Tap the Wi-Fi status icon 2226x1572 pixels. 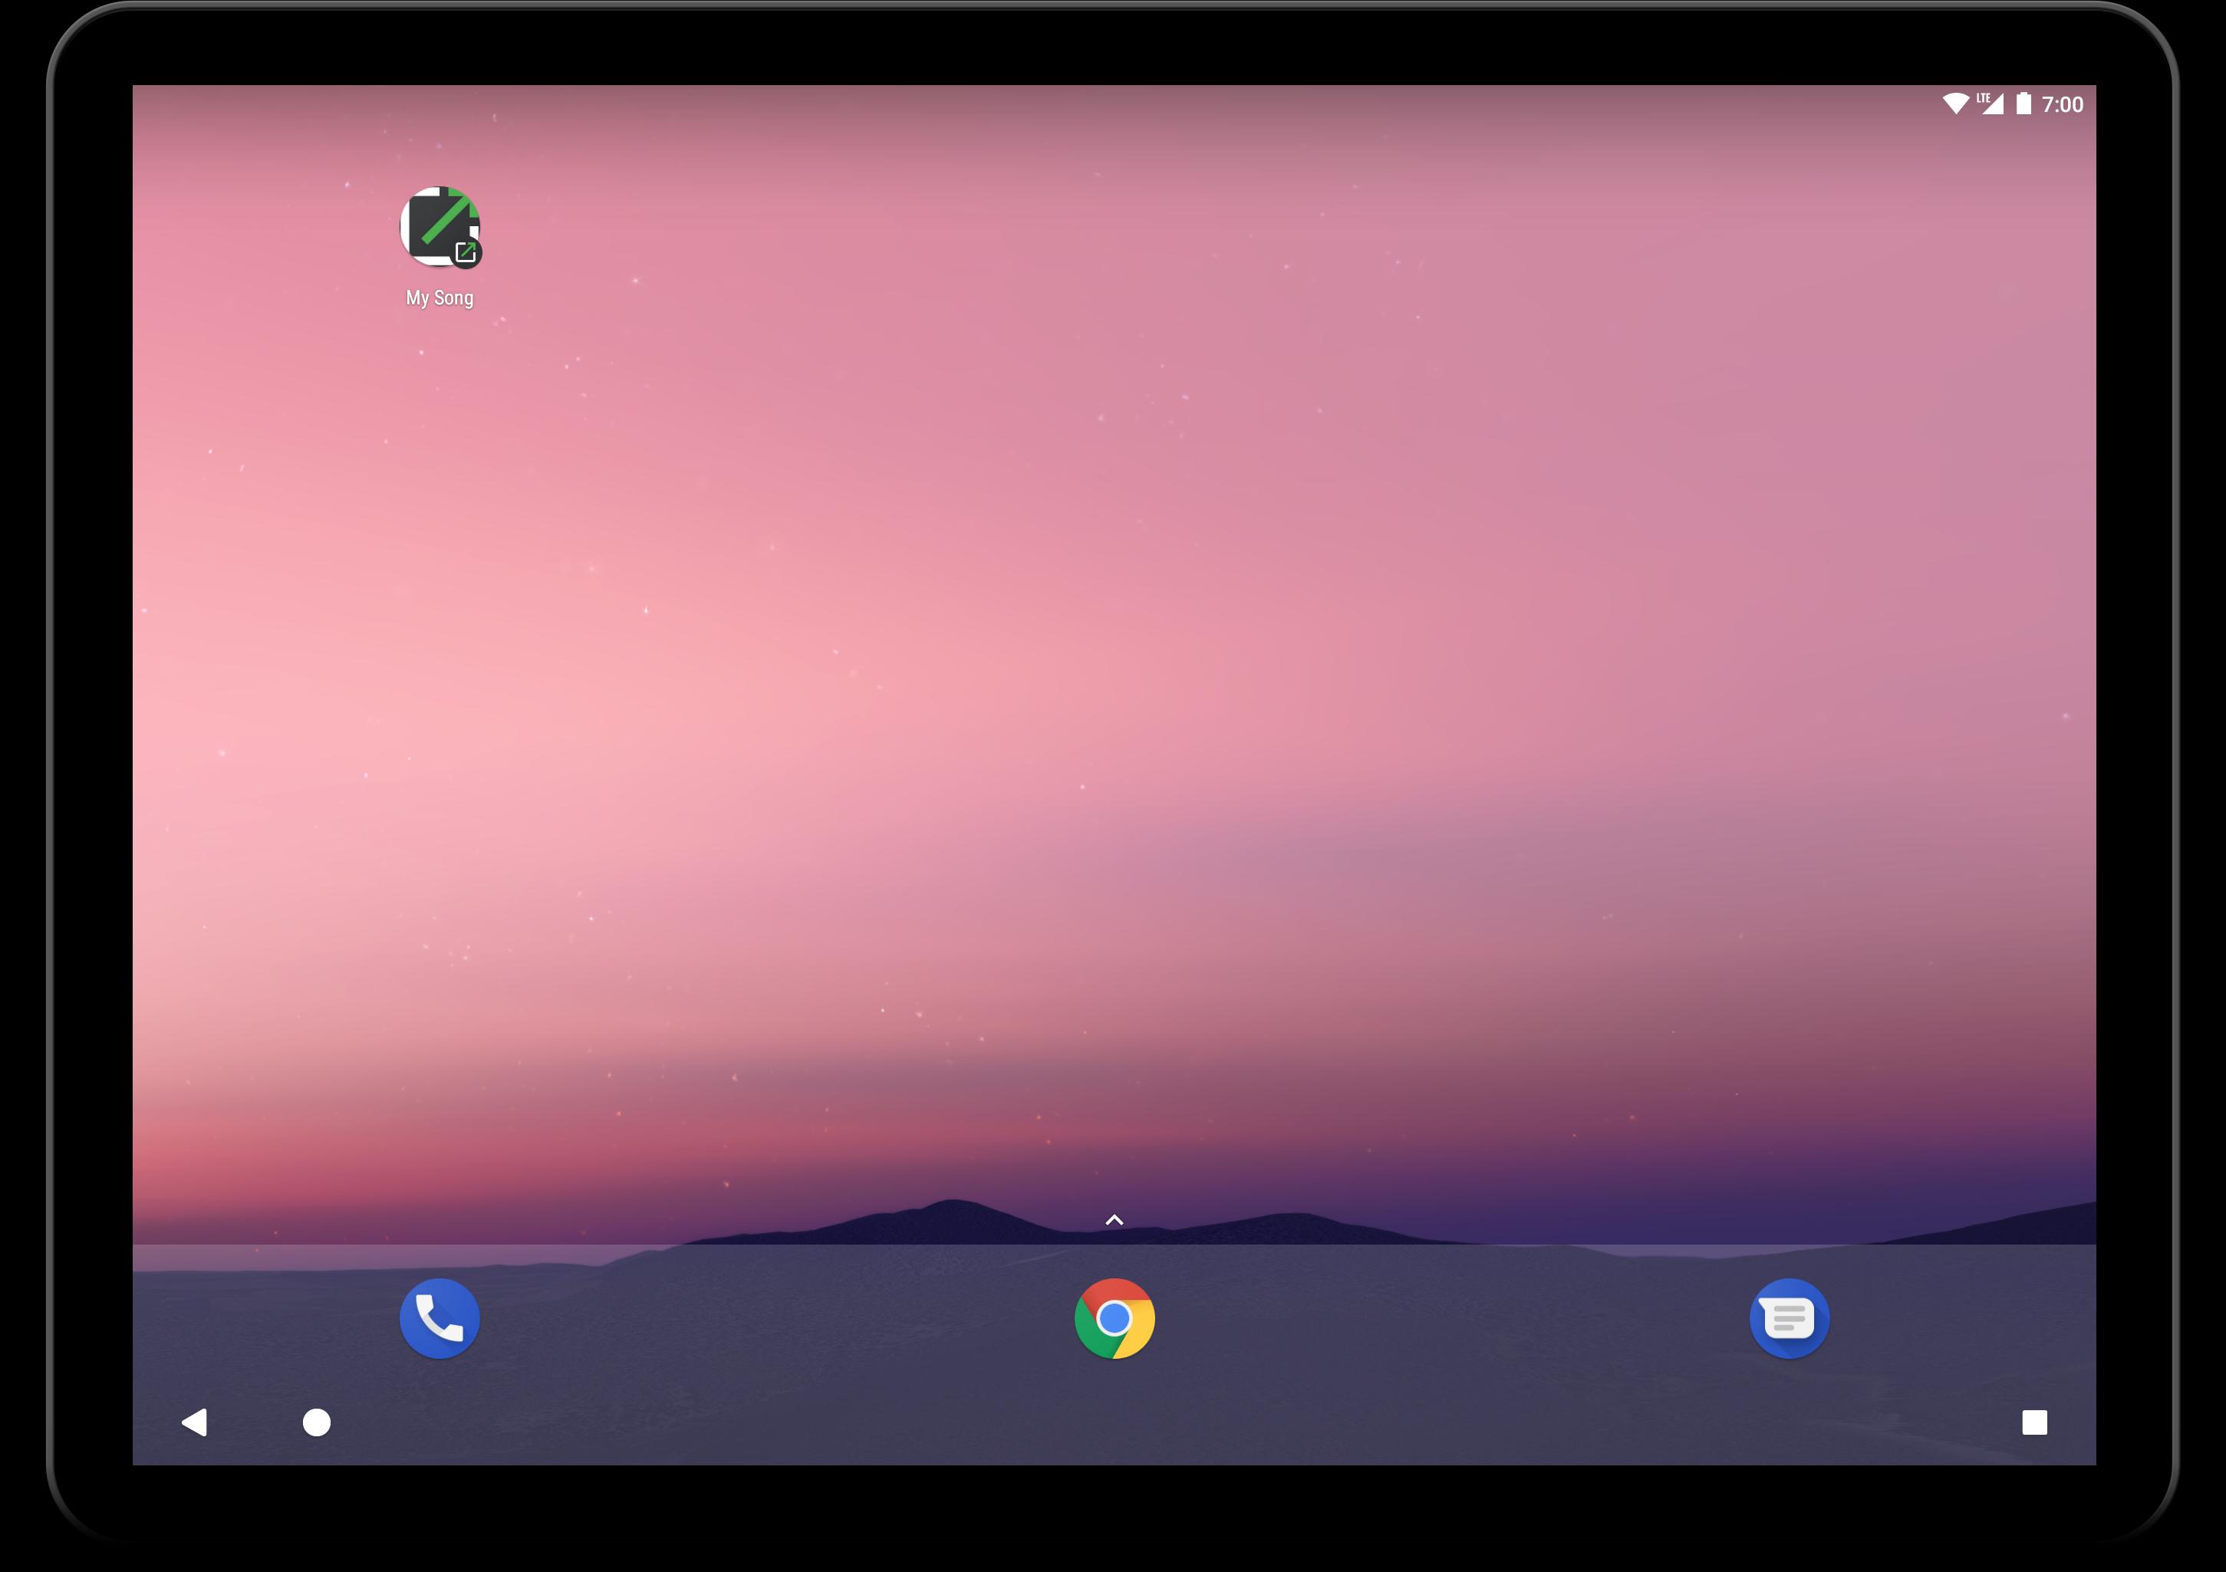click(x=1955, y=104)
